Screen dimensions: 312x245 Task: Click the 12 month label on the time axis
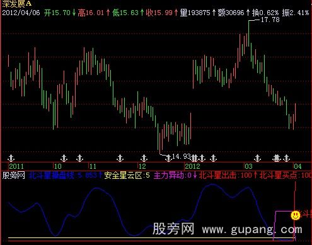click(142, 166)
